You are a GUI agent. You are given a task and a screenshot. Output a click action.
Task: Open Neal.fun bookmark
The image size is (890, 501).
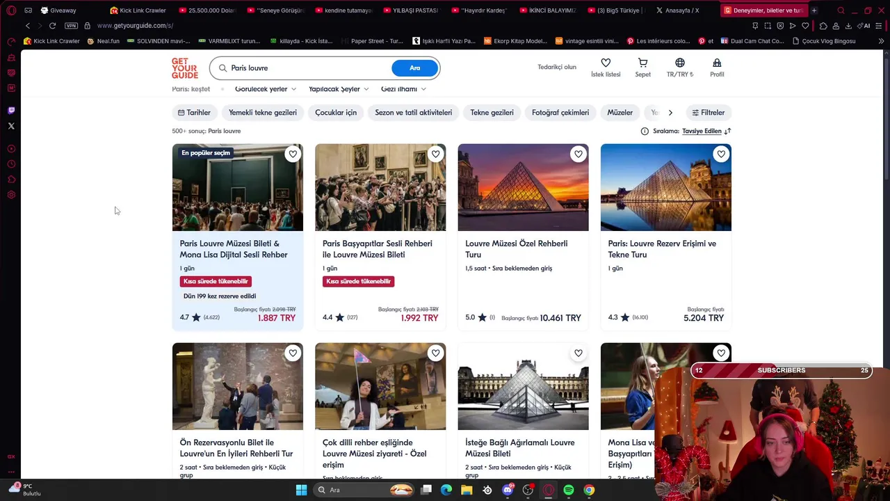(x=103, y=41)
